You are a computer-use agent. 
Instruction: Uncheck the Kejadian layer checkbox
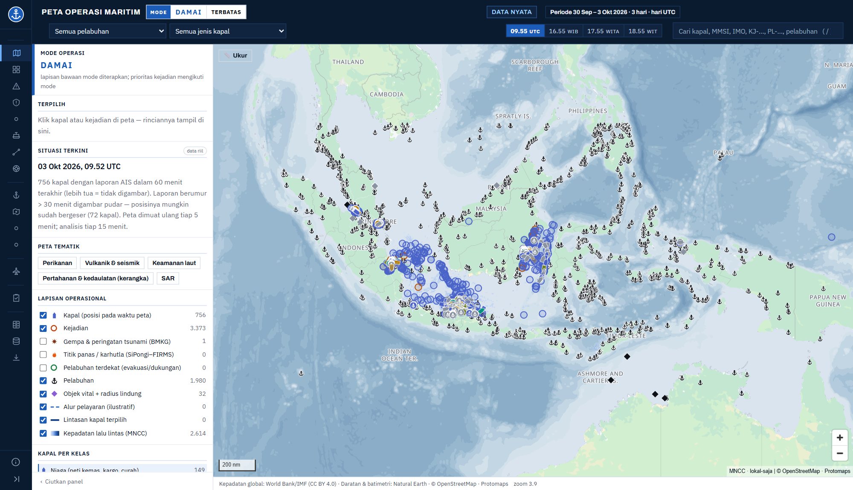[x=43, y=328]
